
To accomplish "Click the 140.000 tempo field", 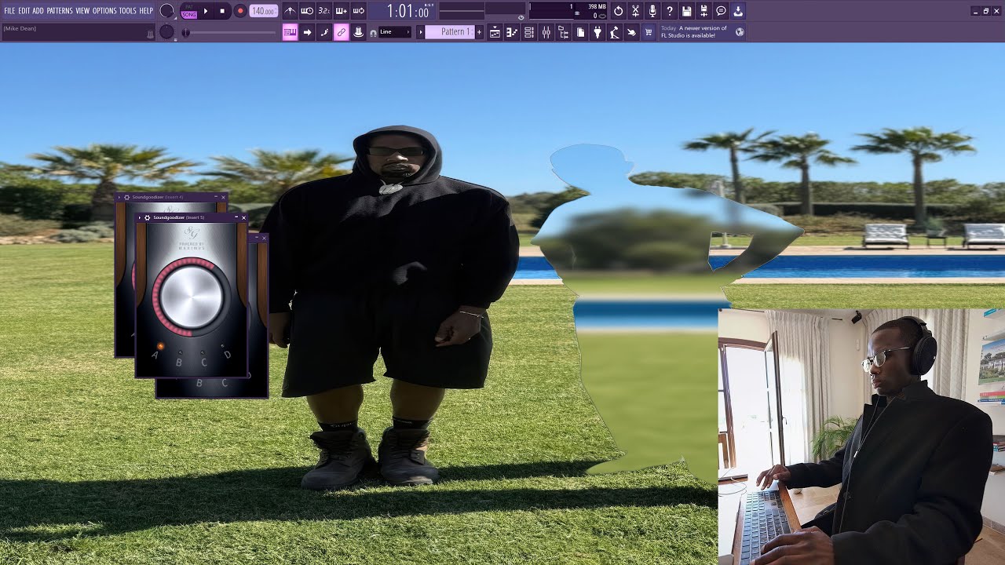I will [x=263, y=11].
